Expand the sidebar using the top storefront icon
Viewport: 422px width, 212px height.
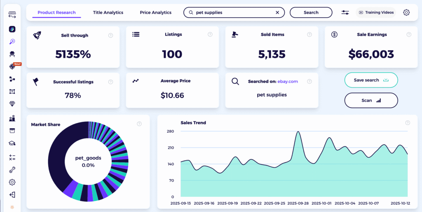click(x=12, y=15)
